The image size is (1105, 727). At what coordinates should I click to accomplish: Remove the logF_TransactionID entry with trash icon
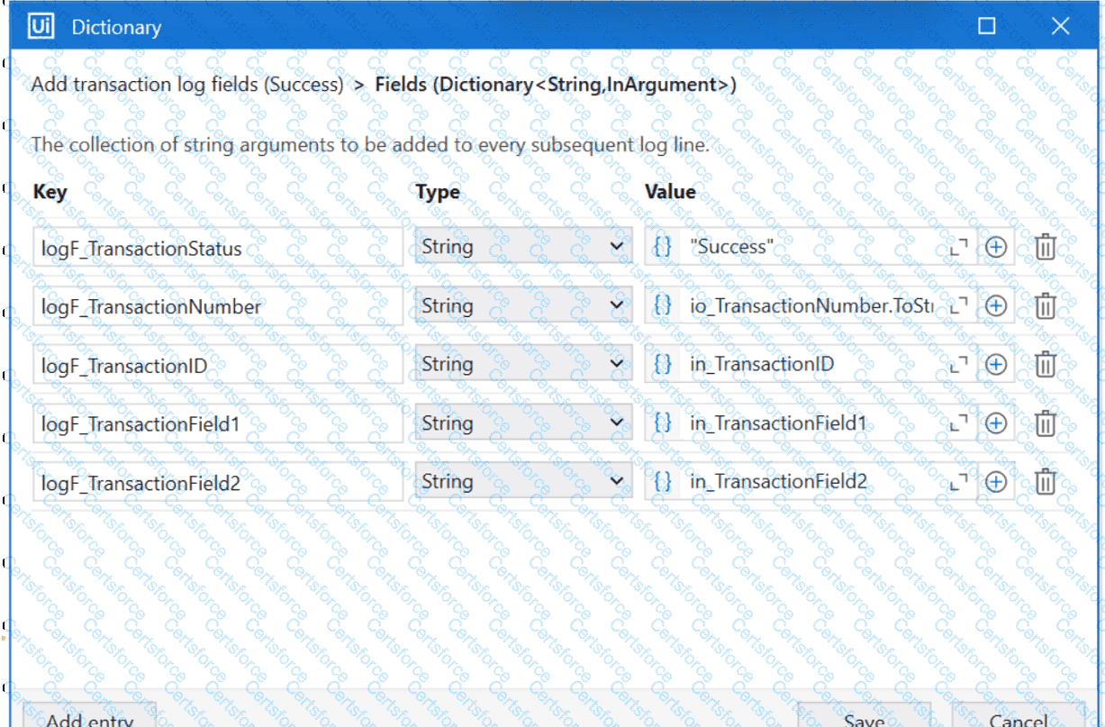pyautogui.click(x=1045, y=364)
